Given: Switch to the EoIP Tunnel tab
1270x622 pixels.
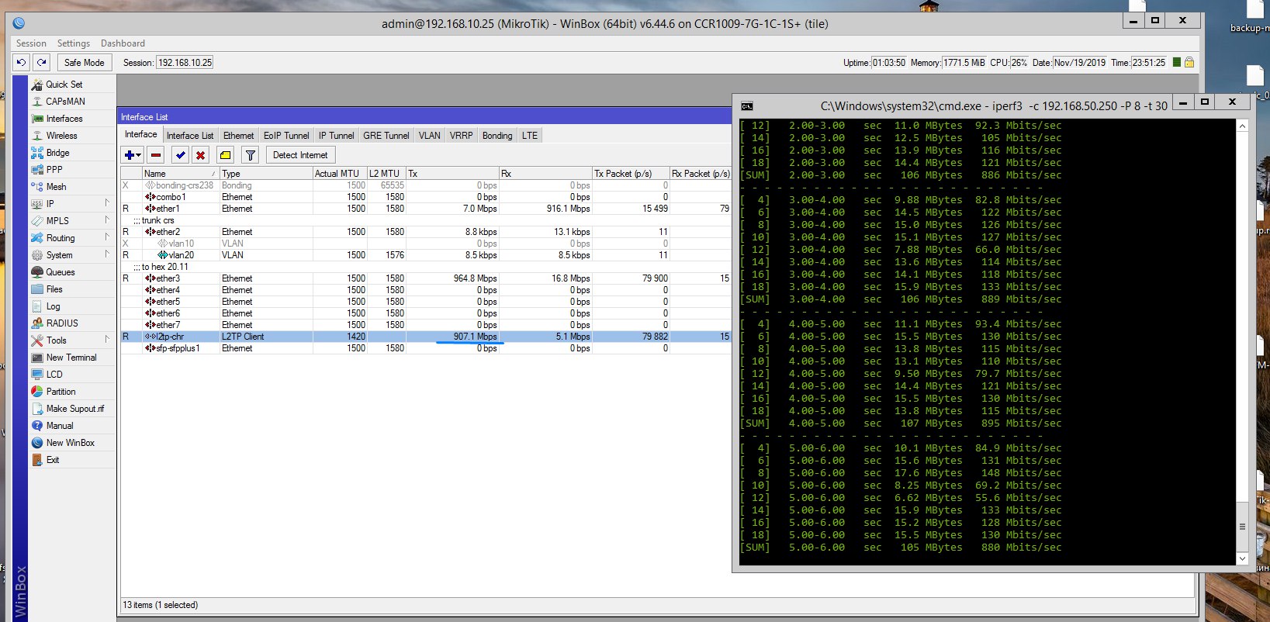Looking at the screenshot, I should point(286,135).
